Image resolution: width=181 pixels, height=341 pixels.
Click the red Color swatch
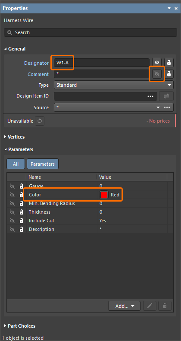(104, 195)
